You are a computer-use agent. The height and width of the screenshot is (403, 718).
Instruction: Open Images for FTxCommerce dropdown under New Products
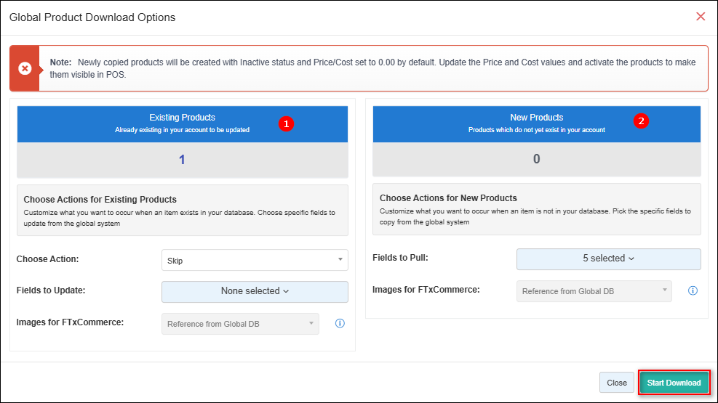[594, 291]
